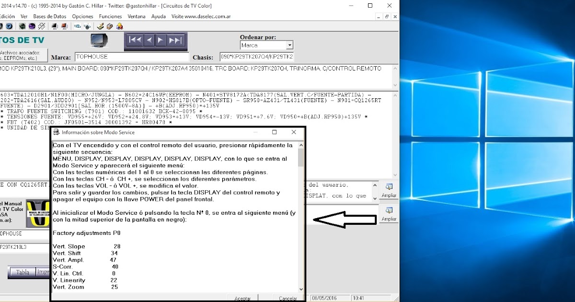Click the dark globe-connector toolbar icon
575x302 pixels.
87,26
